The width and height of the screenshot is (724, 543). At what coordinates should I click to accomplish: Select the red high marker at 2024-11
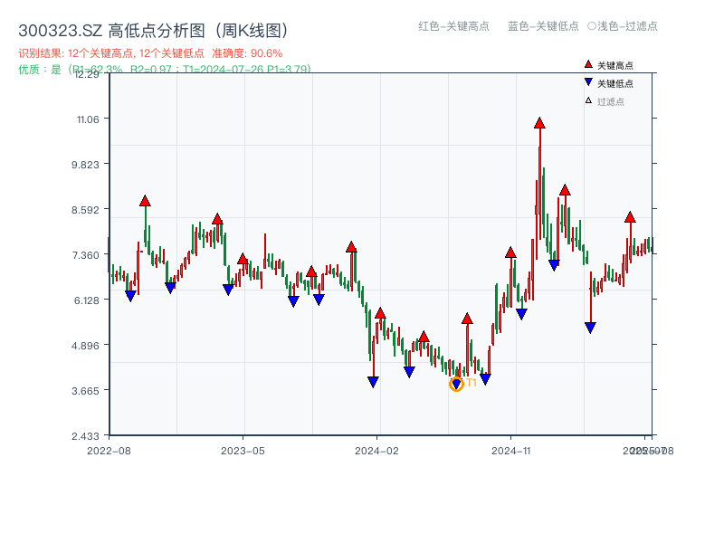coord(510,252)
